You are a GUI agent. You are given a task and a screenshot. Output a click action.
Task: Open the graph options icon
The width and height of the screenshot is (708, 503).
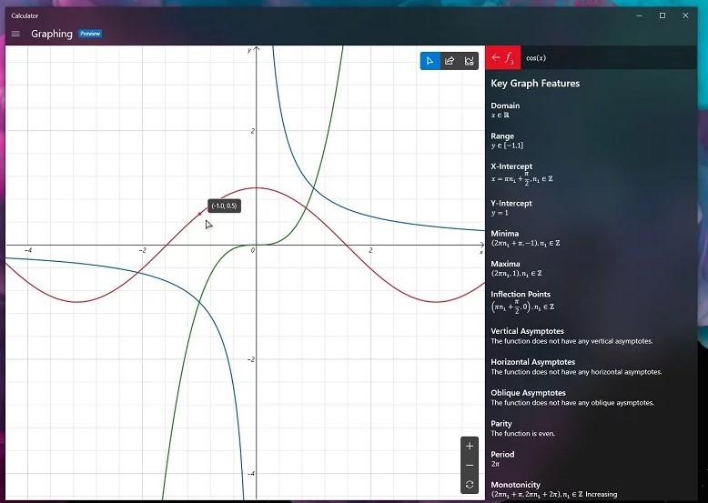[470, 61]
